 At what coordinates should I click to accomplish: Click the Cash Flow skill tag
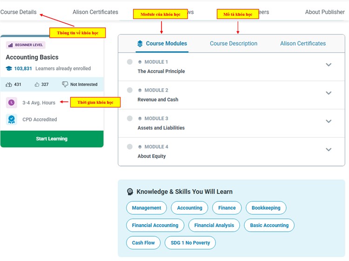(x=143, y=243)
